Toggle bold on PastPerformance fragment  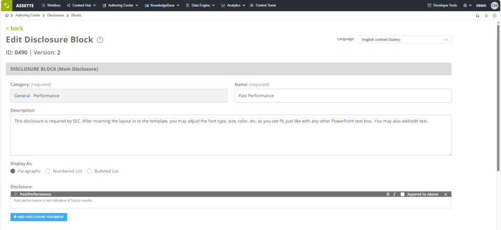388,194
